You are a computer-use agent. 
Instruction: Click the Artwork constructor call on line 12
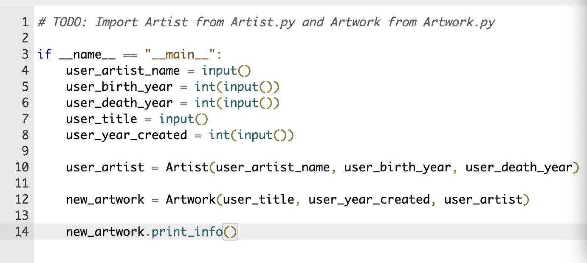coord(190,199)
